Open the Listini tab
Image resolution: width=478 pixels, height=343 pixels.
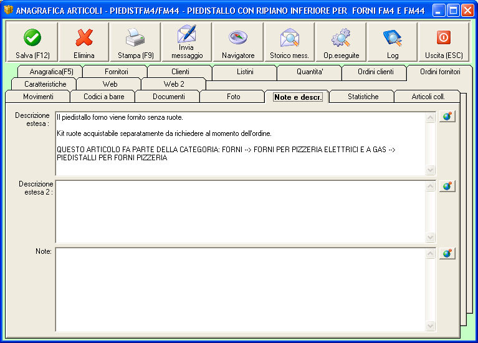tap(245, 72)
